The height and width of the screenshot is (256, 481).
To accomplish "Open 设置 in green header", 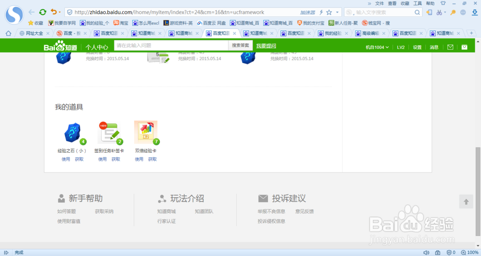I will 417,47.
